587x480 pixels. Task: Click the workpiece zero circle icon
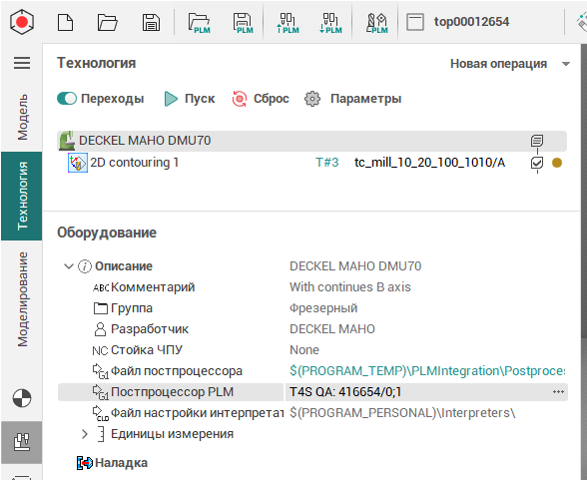pyautogui.click(x=22, y=398)
